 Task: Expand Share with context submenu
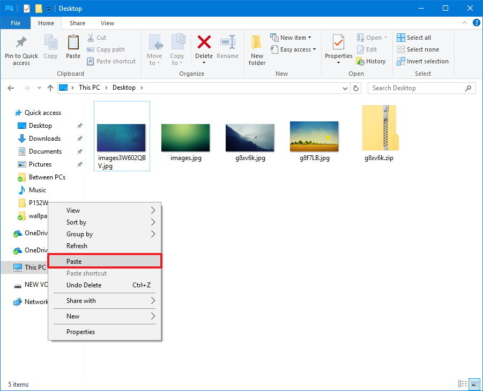coord(105,301)
